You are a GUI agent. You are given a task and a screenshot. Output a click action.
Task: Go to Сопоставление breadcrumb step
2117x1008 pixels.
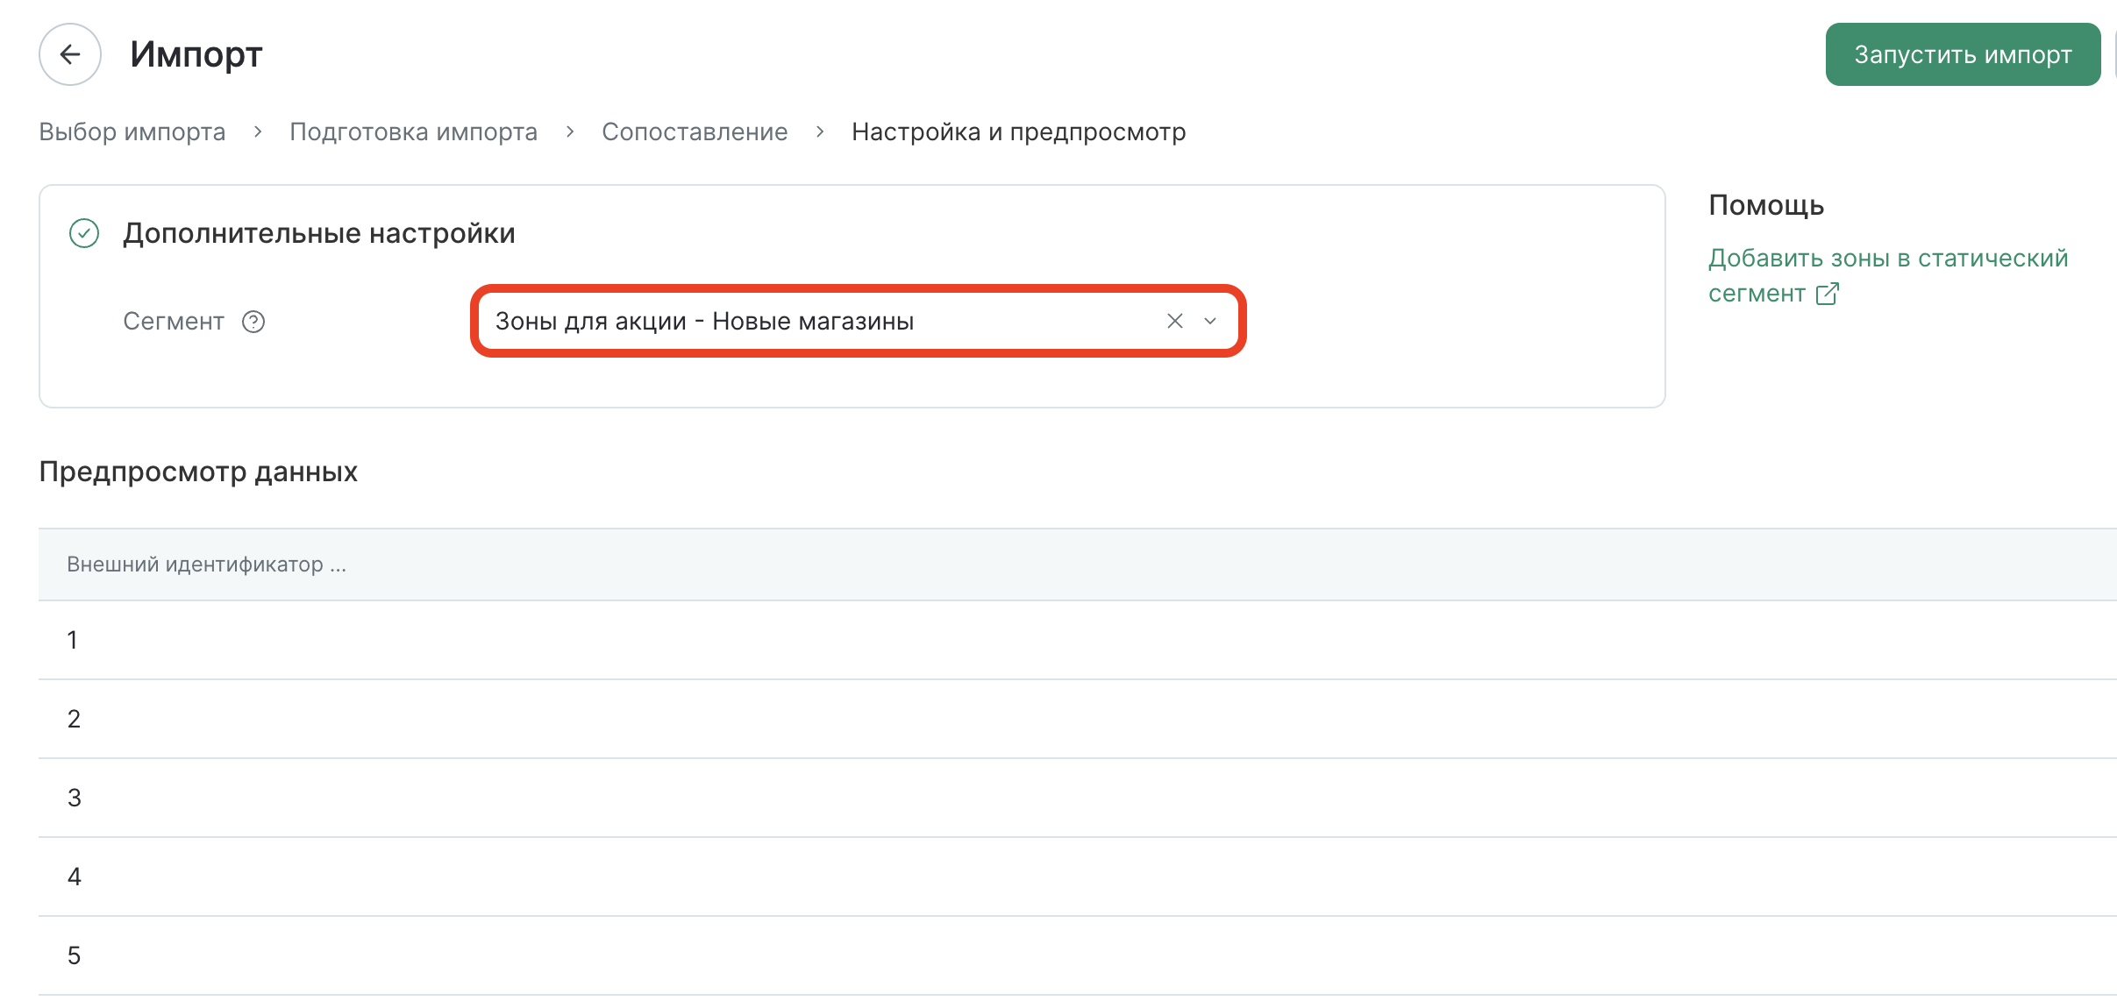pos(695,131)
